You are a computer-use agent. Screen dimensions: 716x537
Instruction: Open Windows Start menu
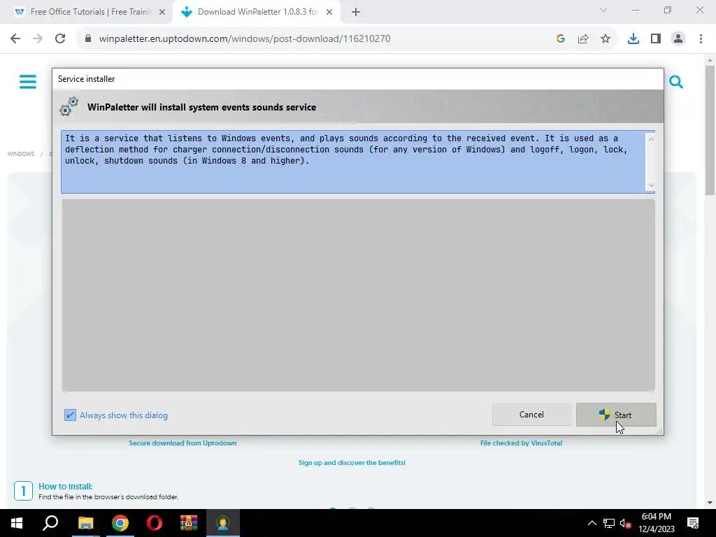[x=17, y=523]
